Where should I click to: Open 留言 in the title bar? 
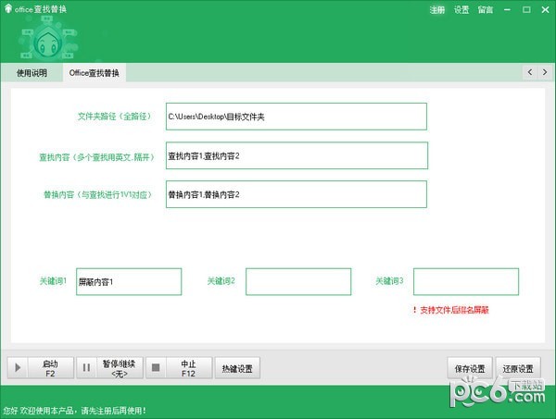486,10
